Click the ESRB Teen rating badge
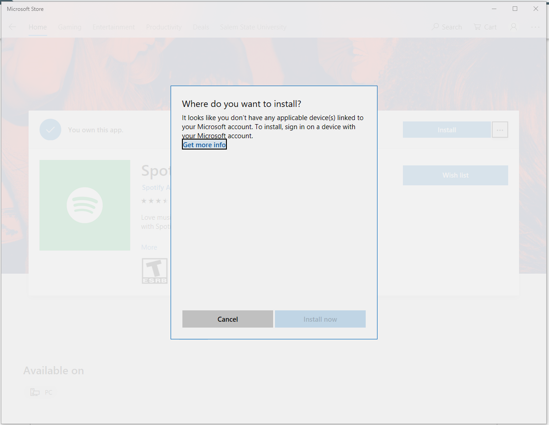549x425 pixels. 155,271
